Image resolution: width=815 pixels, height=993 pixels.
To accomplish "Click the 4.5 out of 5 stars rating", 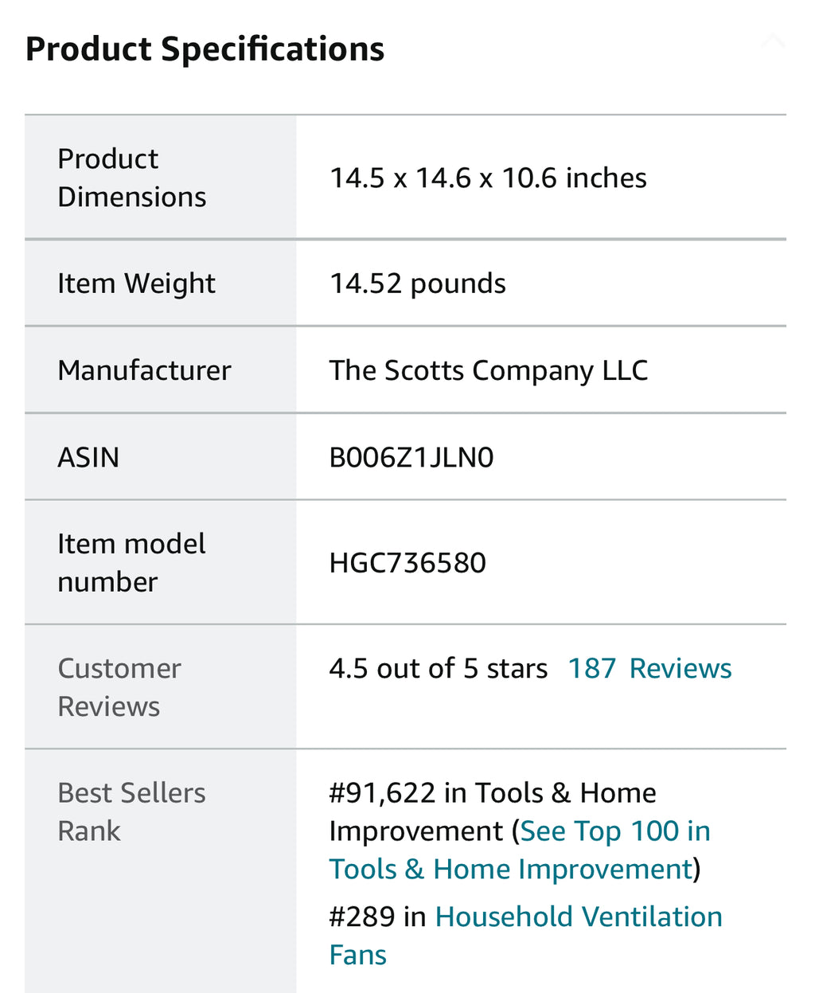I will 438,669.
